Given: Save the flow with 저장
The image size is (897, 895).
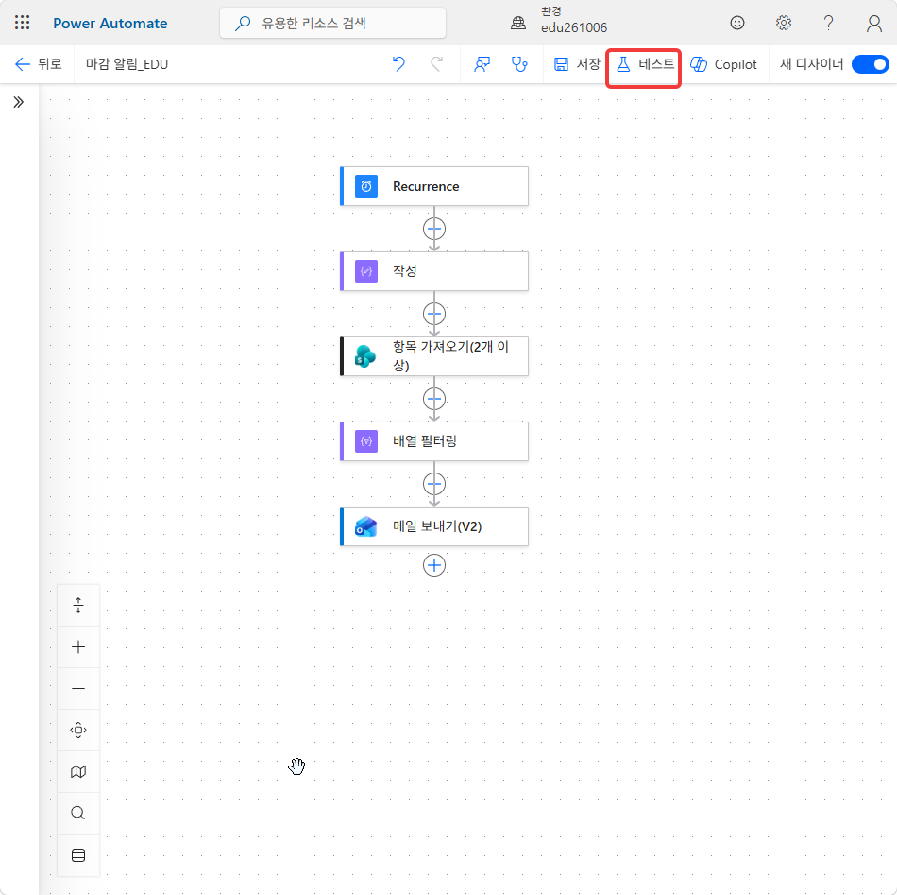Looking at the screenshot, I should (577, 64).
